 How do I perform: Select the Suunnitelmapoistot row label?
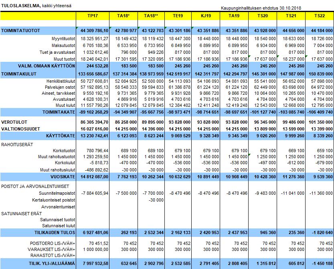point(57,193)
